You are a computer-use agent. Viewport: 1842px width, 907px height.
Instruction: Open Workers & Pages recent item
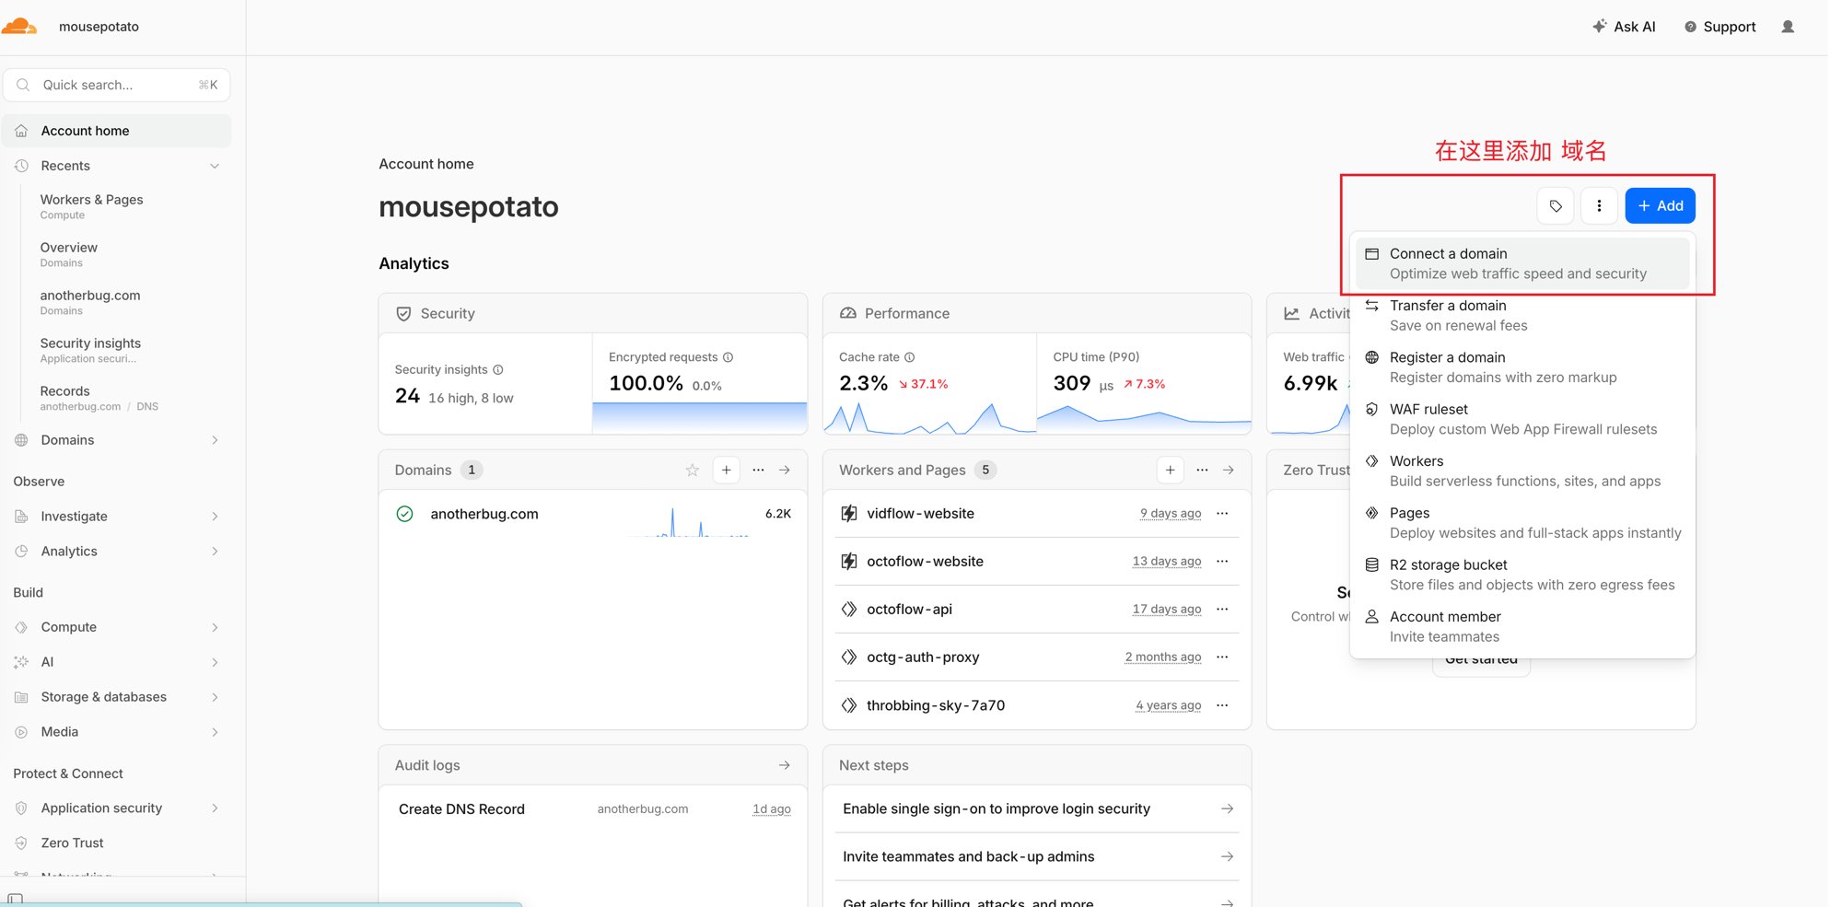[91, 206]
